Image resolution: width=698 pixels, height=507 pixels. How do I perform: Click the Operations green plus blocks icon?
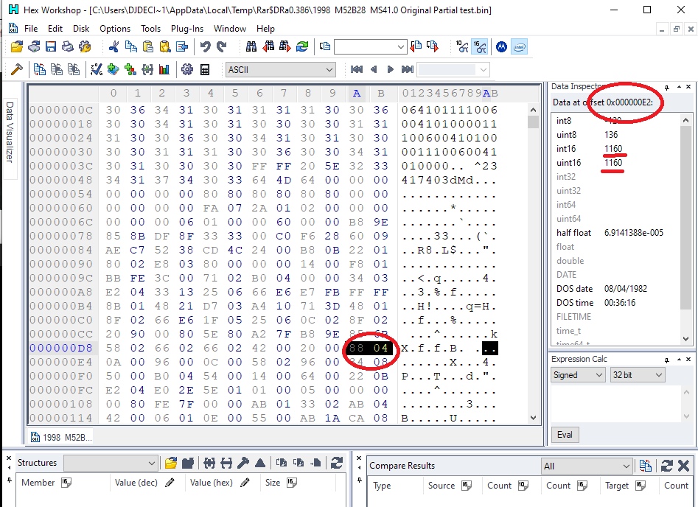[x=130, y=69]
